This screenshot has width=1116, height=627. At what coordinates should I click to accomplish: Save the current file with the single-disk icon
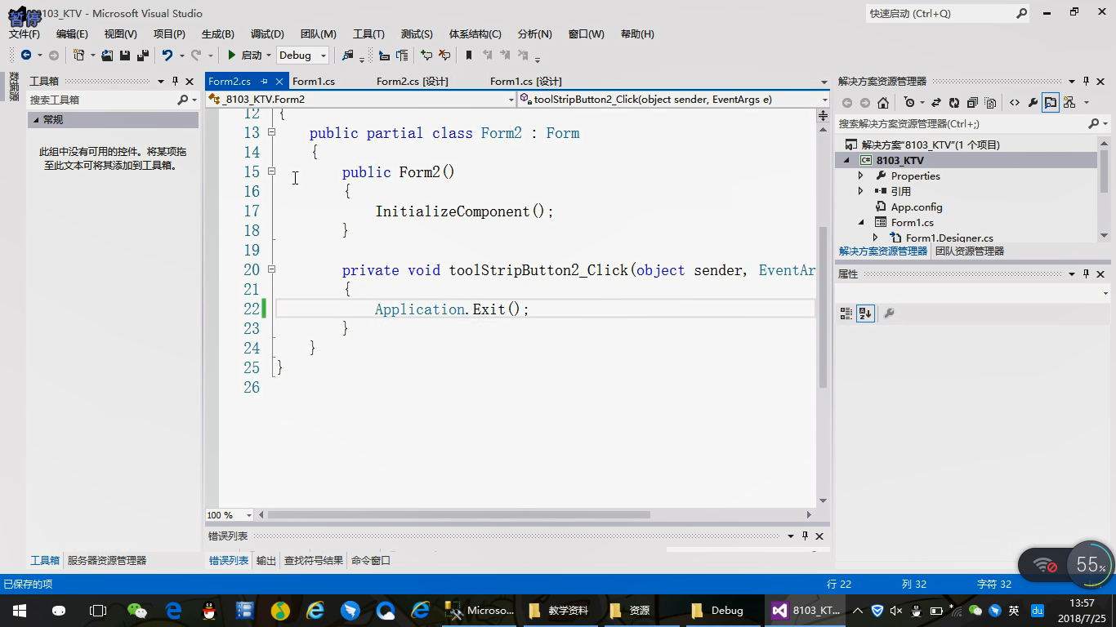(x=125, y=55)
